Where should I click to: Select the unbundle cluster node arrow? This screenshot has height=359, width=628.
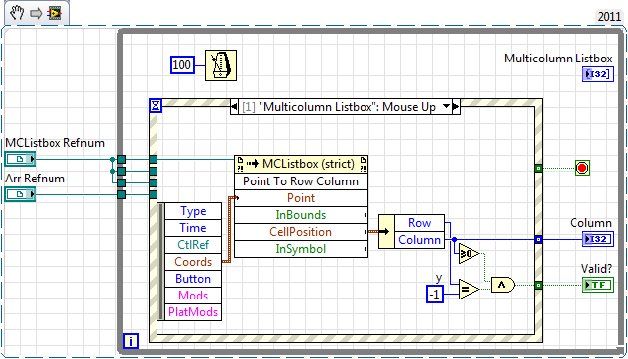tap(386, 231)
